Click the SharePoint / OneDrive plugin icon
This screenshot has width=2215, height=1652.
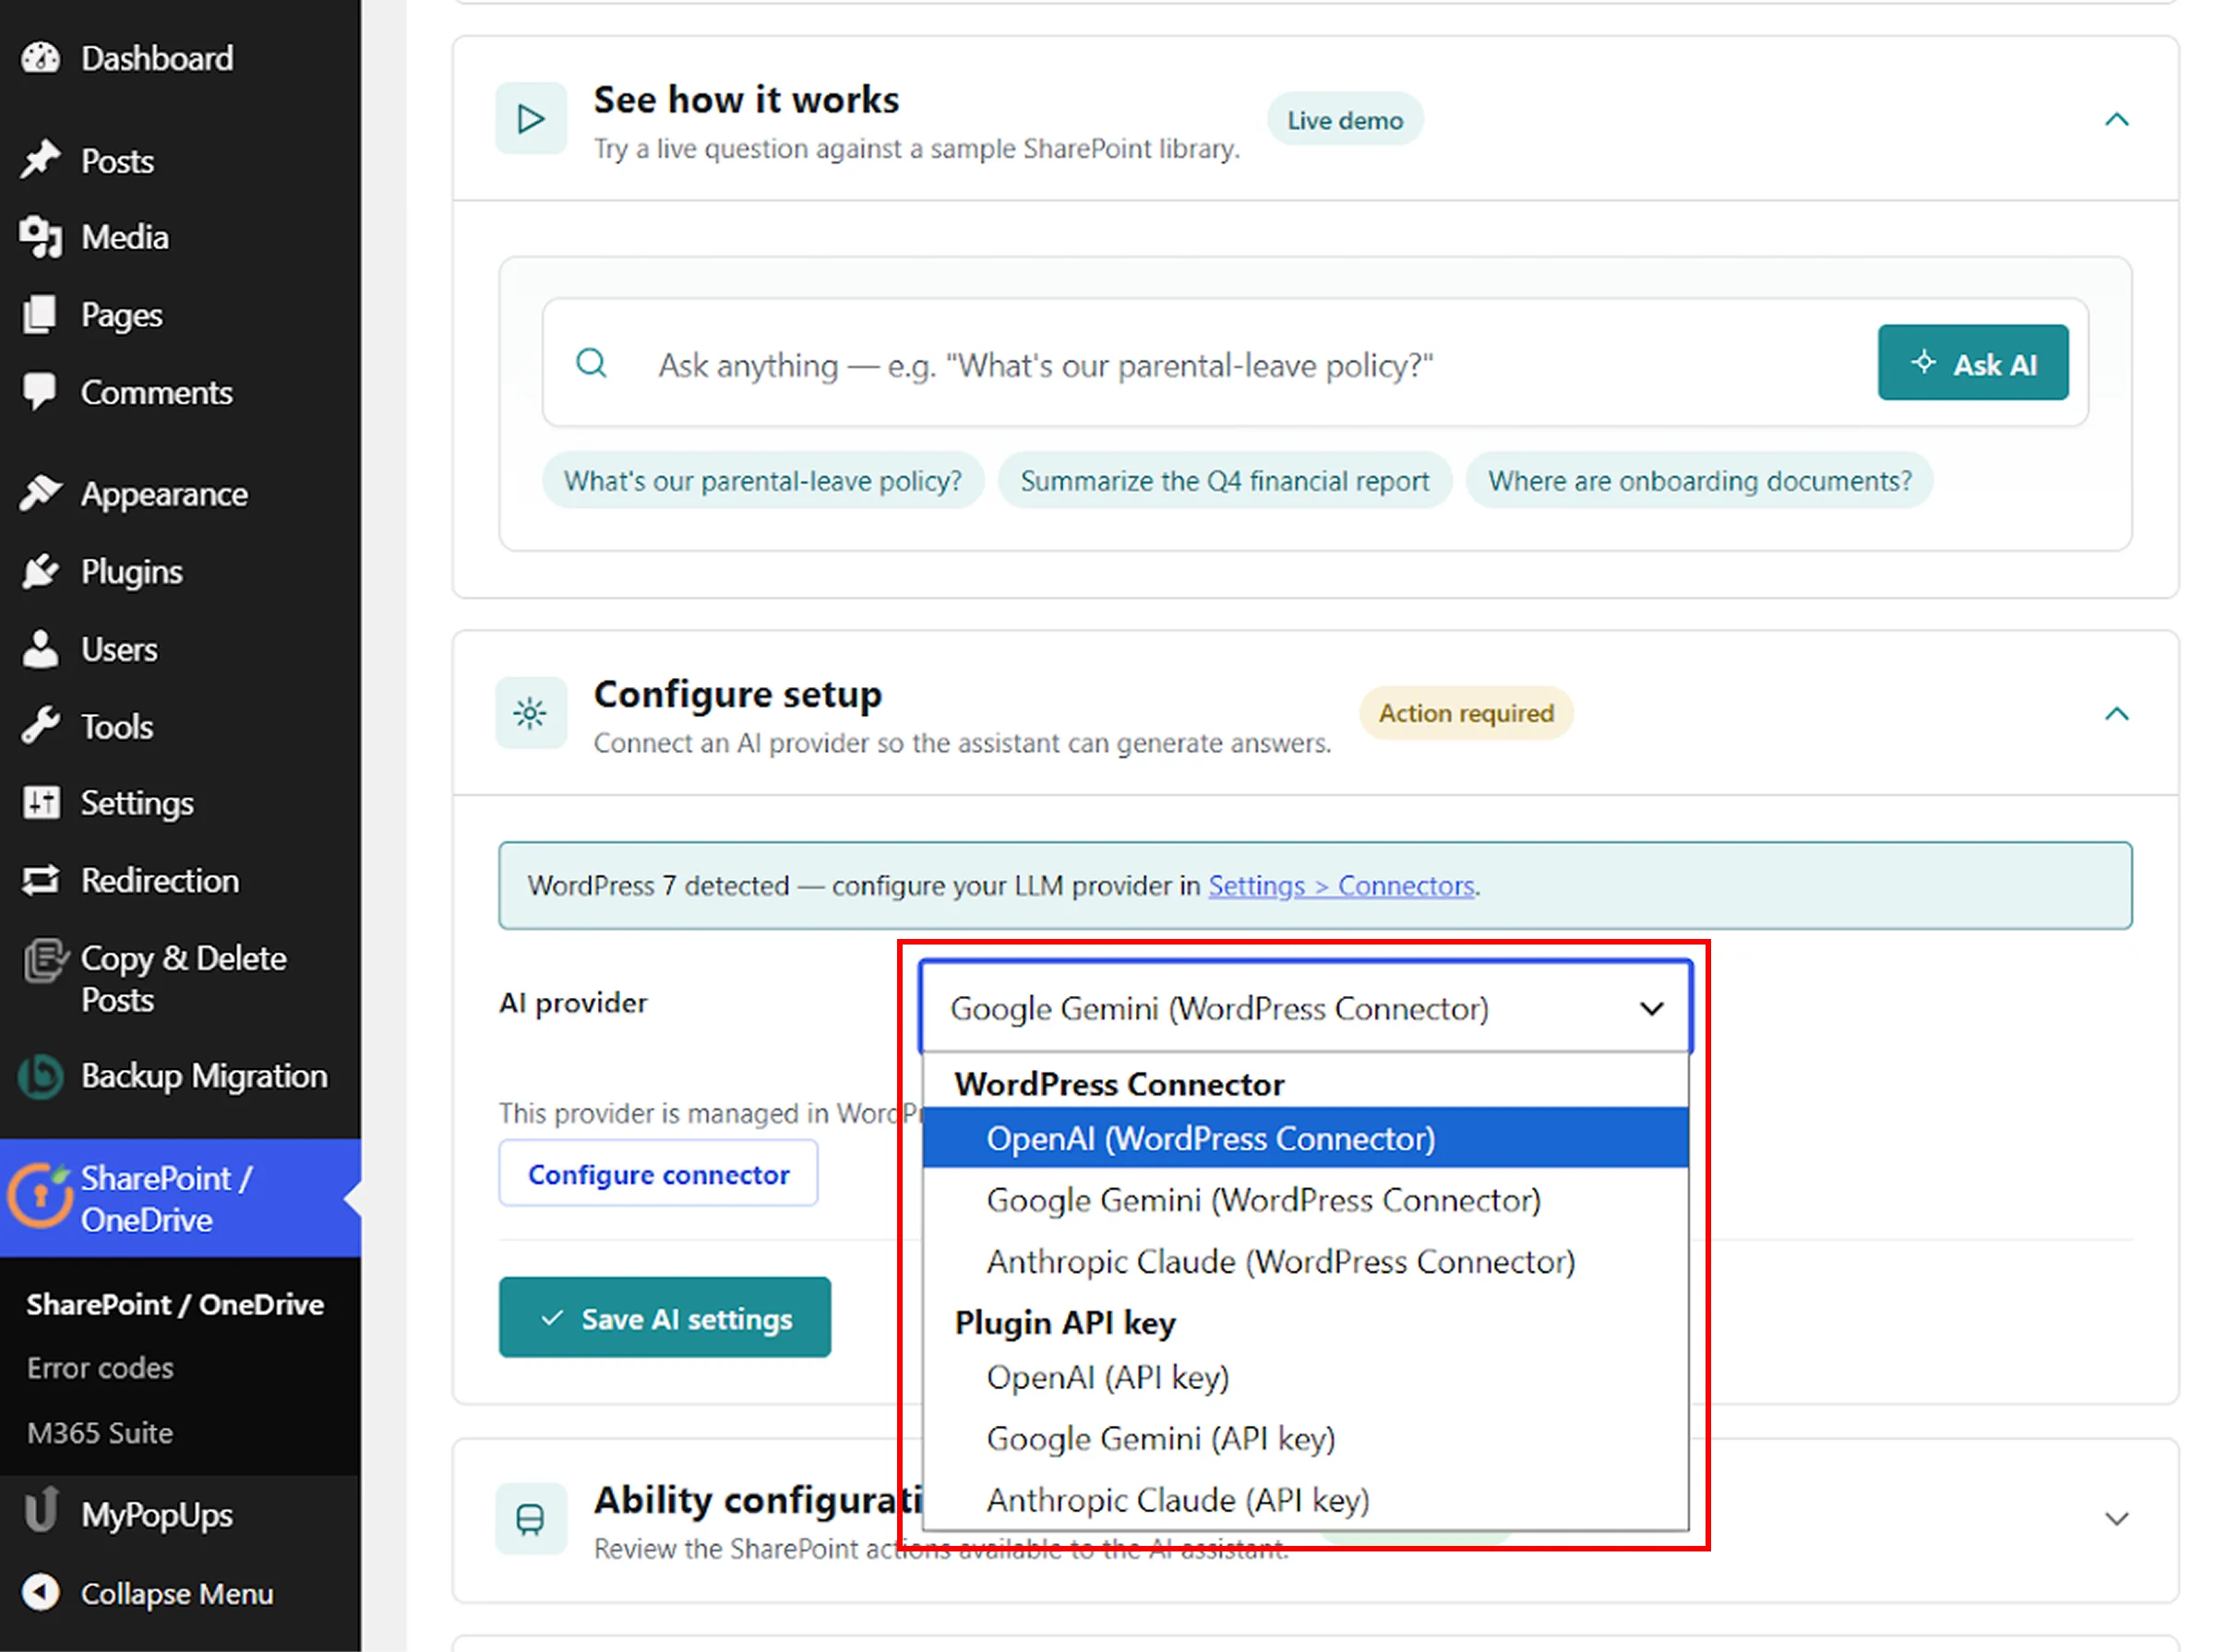click(x=40, y=1195)
